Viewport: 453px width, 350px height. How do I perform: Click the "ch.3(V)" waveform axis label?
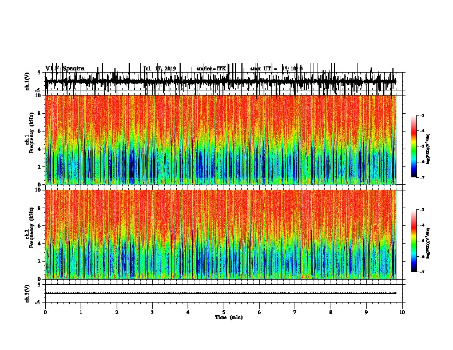tap(27, 293)
